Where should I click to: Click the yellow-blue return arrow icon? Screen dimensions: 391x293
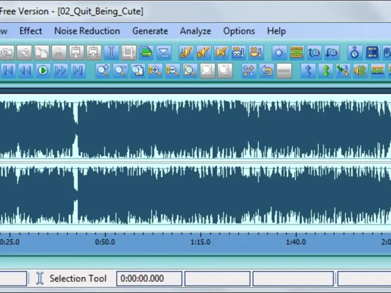[266, 71]
